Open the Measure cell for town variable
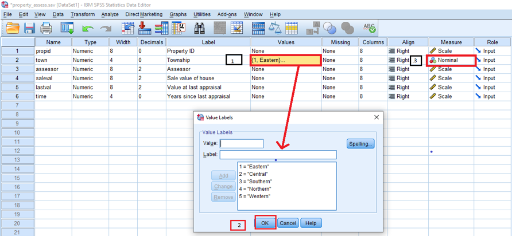Screen dimensions: 512x236 coord(451,60)
